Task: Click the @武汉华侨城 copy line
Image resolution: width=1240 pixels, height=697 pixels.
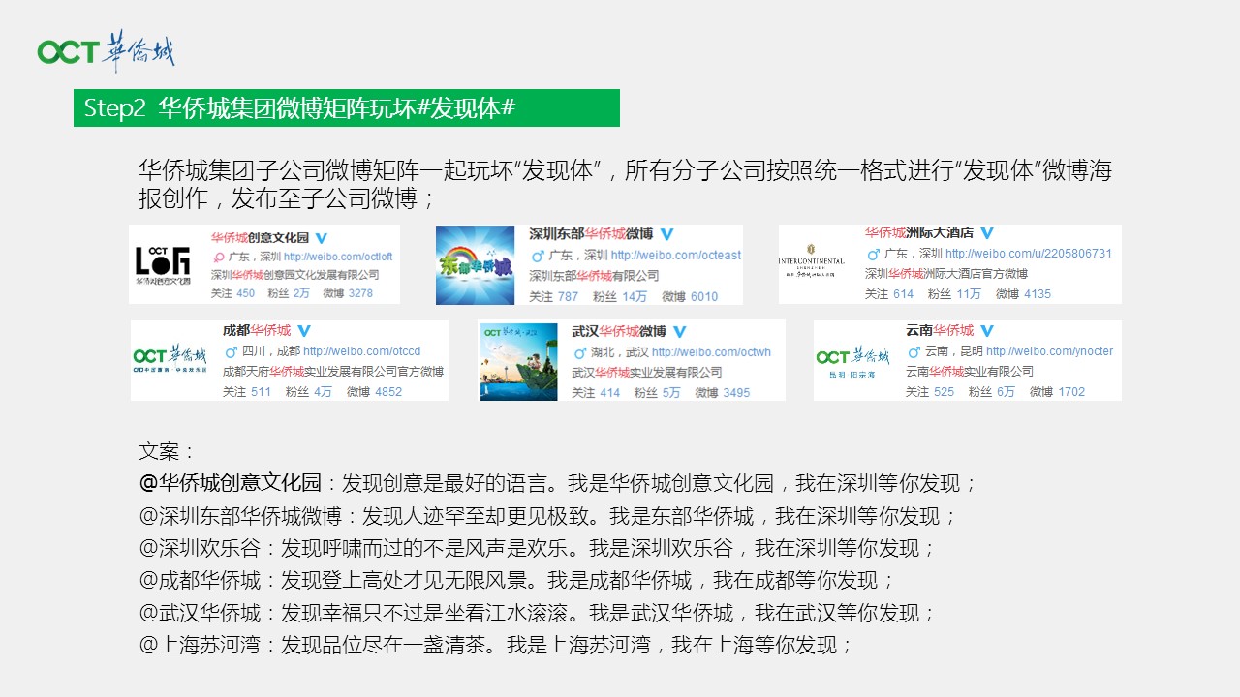Action: click(x=538, y=613)
